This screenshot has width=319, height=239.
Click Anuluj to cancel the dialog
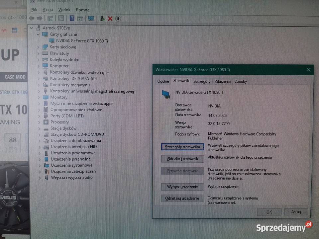point(296,212)
